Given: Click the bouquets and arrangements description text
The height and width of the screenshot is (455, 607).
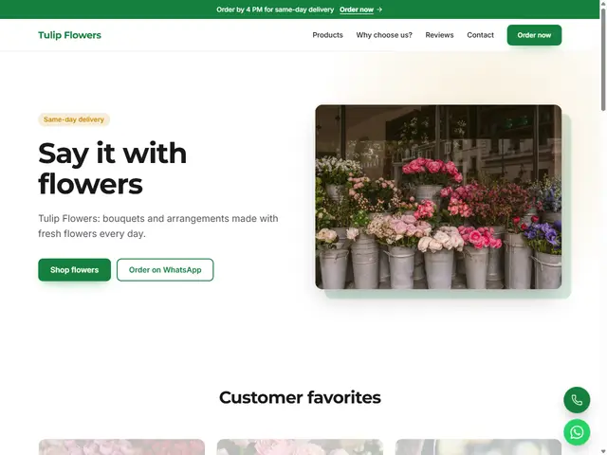Looking at the screenshot, I should coord(158,226).
